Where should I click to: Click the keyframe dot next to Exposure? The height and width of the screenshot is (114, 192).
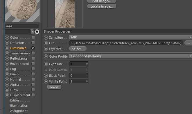click(46, 64)
